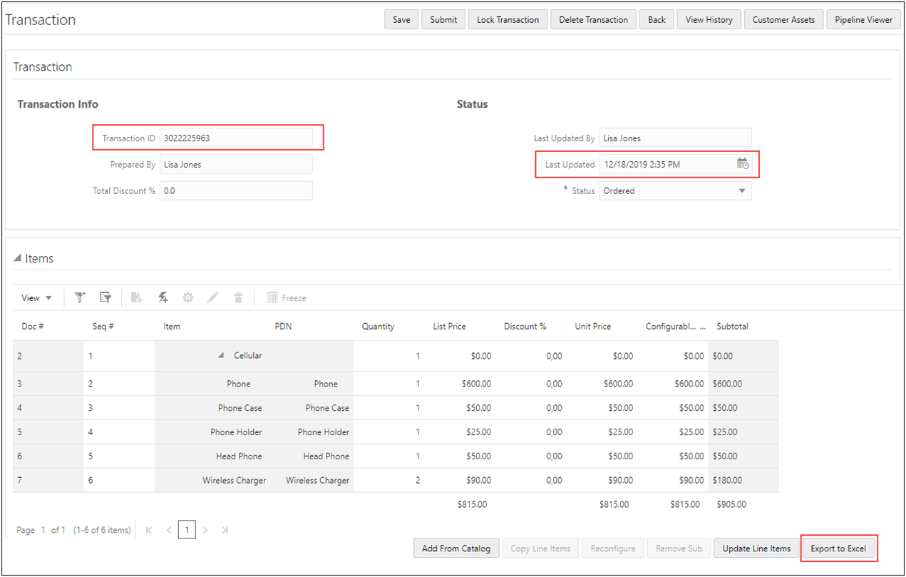Select the pencil edit icon

(212, 297)
